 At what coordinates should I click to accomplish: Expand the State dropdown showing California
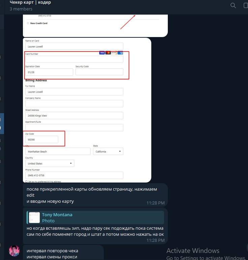[108, 152]
